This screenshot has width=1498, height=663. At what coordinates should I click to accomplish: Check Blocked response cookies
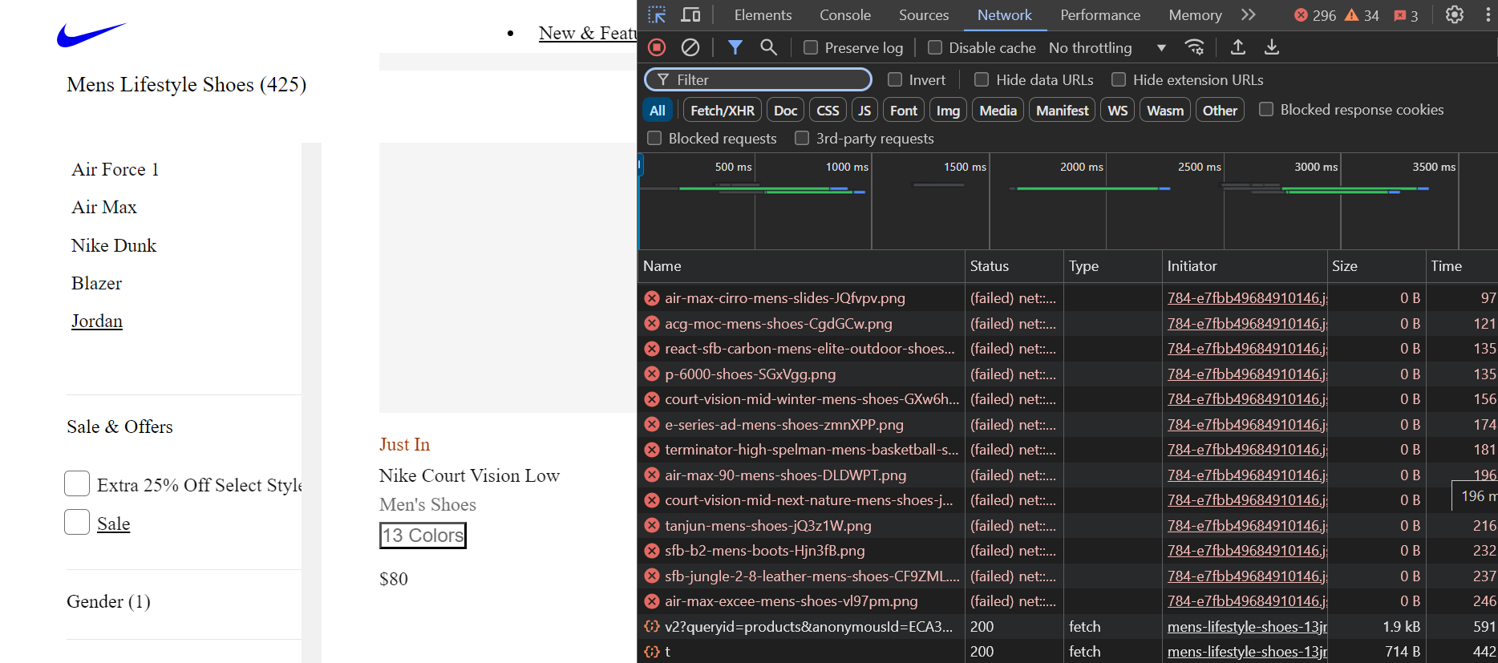[1266, 109]
